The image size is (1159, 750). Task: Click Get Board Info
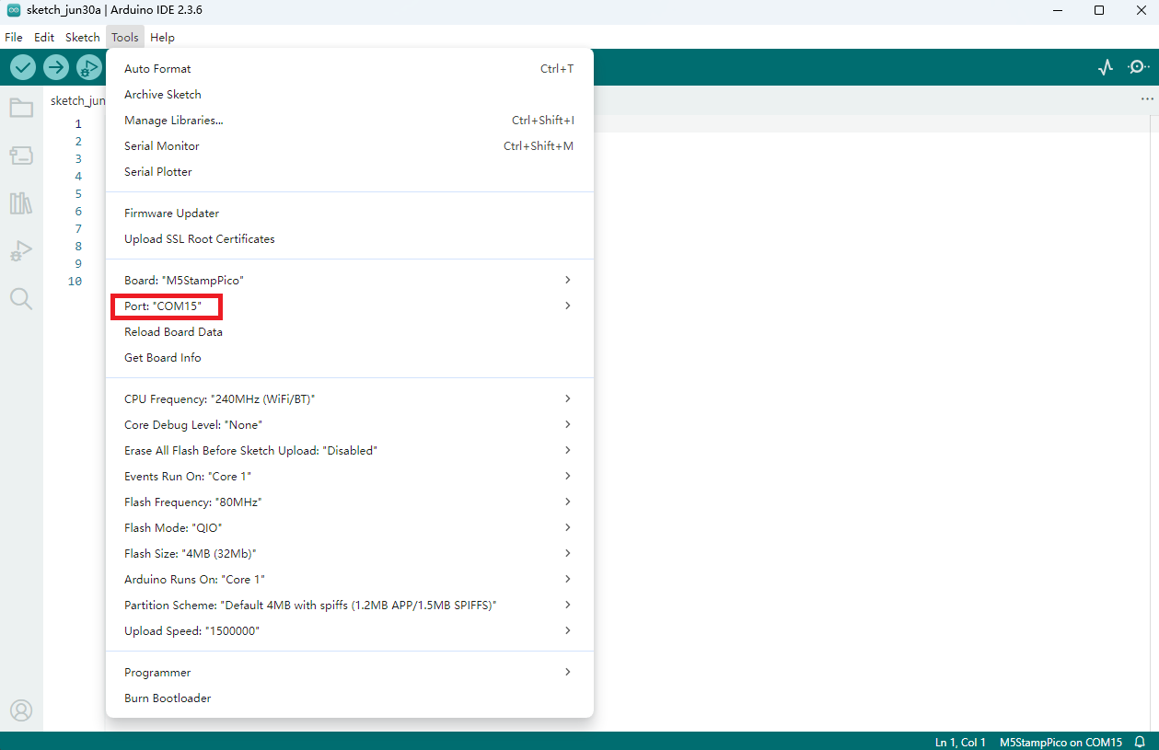tap(350, 357)
